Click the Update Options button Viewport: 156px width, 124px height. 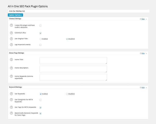coord(15,15)
